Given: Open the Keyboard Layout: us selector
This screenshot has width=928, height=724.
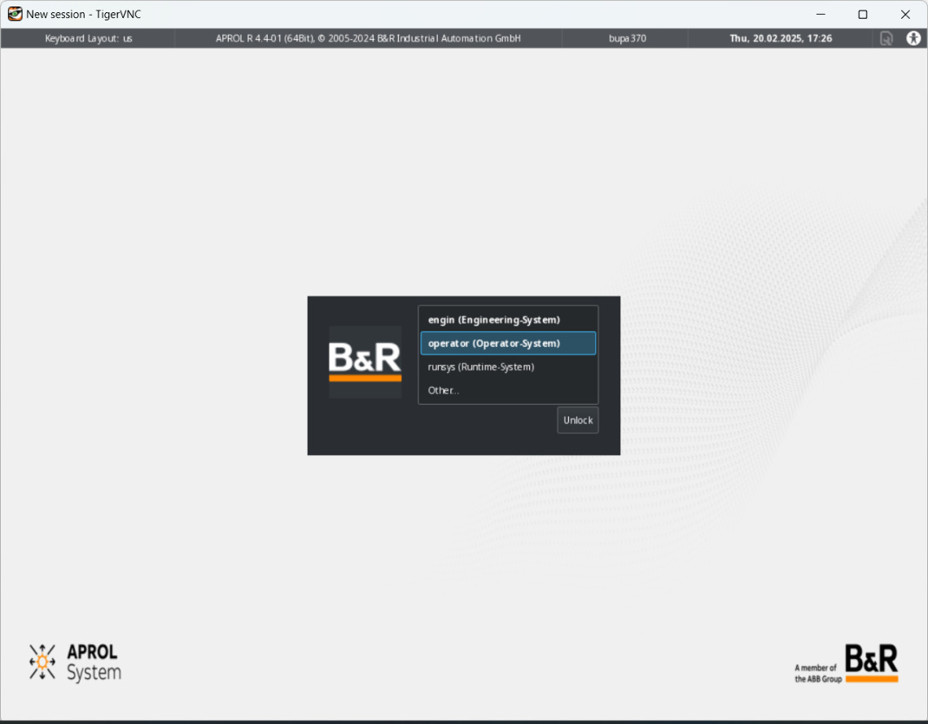Looking at the screenshot, I should [89, 38].
